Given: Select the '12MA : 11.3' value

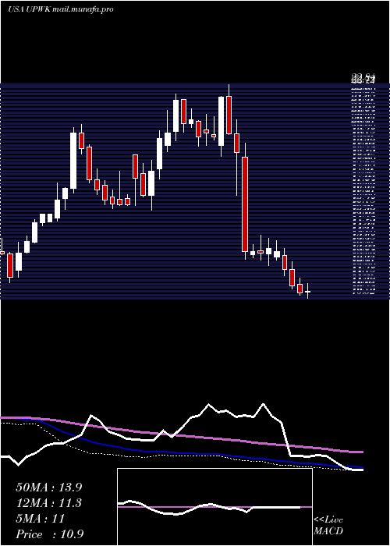Looking at the screenshot, I should [x=49, y=503].
